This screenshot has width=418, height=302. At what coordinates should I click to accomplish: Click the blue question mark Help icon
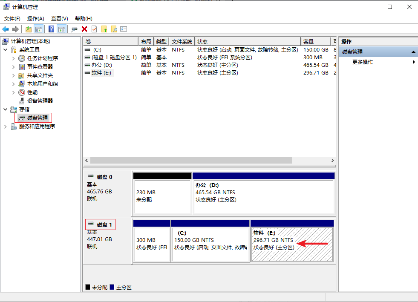click(52, 29)
